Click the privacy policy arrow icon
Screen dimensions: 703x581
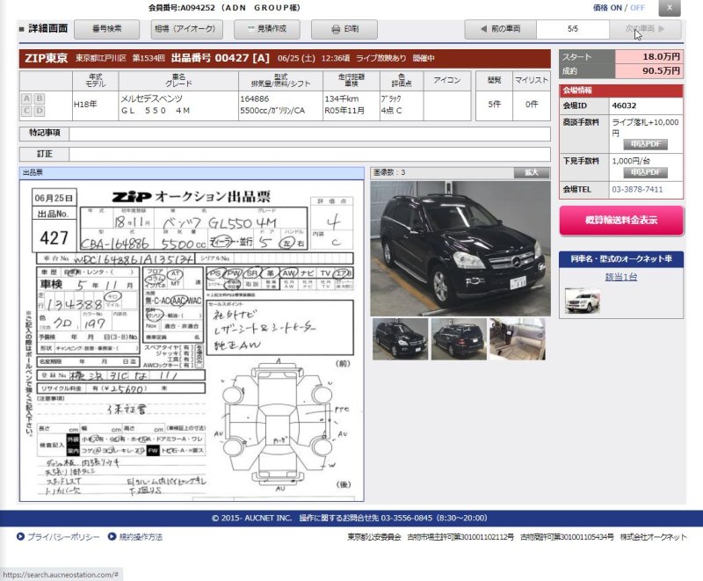pos(20,537)
